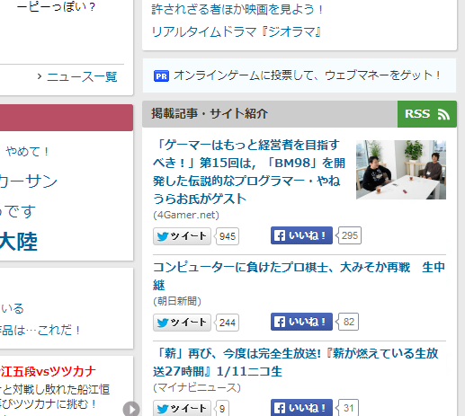Click the ービーっぽい？ text

(56, 6)
